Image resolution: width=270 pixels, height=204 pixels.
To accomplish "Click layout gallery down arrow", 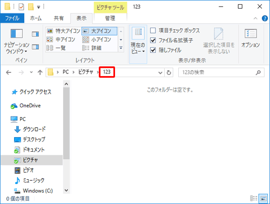I will tap(121, 39).
